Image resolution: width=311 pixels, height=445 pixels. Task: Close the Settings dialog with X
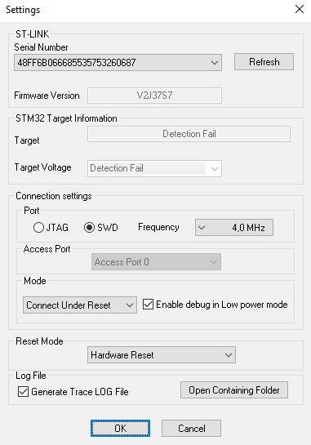coord(300,9)
